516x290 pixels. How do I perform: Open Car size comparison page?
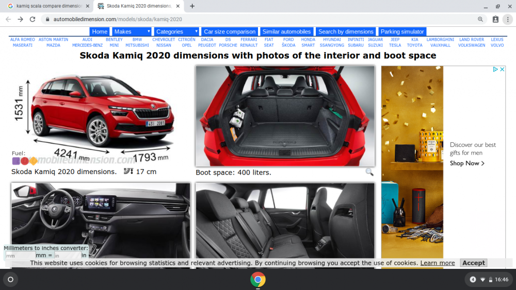point(230,31)
